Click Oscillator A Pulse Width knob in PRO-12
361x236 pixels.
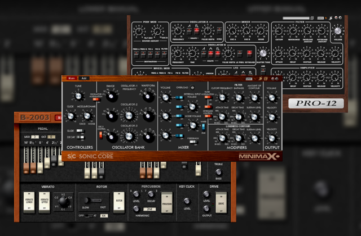pos(208,31)
